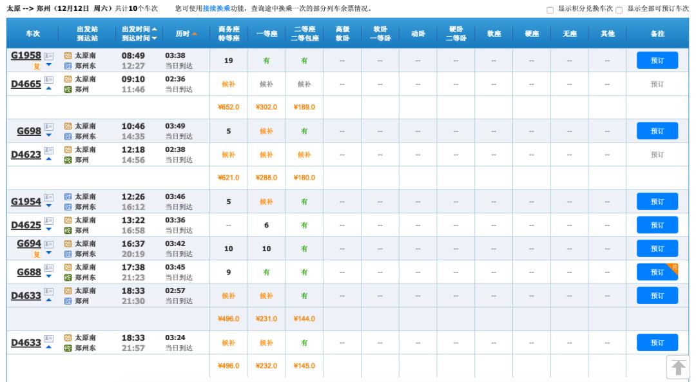Book train G698 with 预订 button
This screenshot has width=696, height=382.
[657, 131]
